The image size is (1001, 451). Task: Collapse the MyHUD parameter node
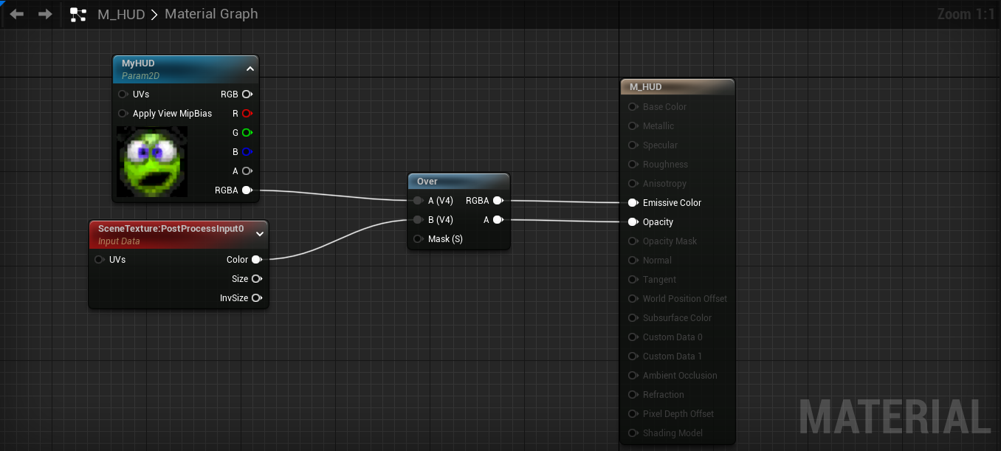[250, 68]
